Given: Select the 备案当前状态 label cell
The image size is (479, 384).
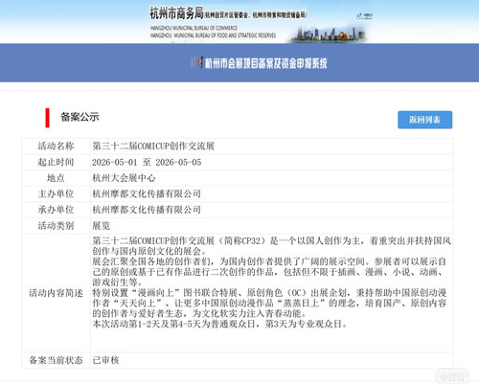Looking at the screenshot, I should (56, 360).
